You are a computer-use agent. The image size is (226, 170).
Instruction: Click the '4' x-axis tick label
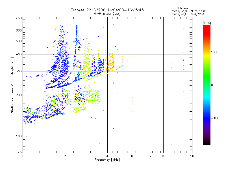[107, 156]
